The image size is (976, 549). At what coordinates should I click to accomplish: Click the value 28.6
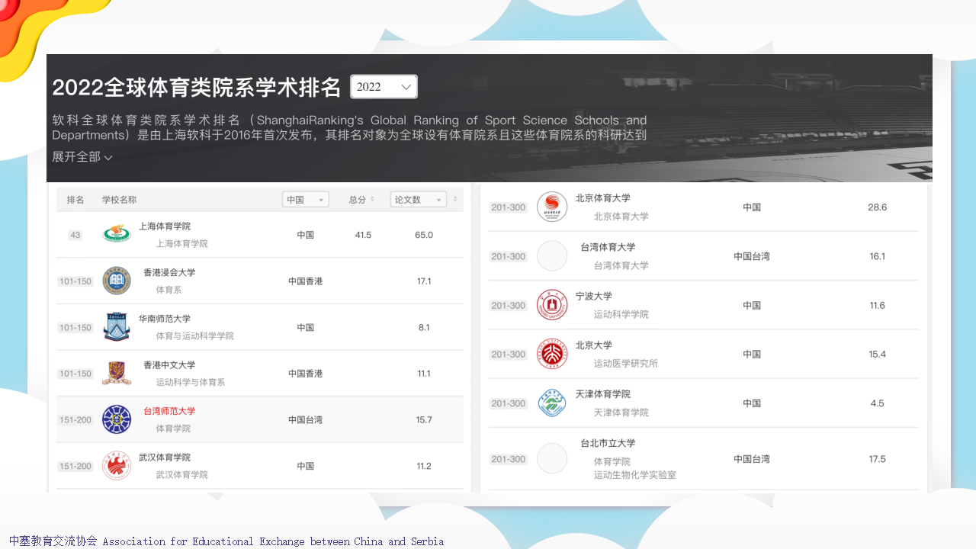click(x=878, y=207)
